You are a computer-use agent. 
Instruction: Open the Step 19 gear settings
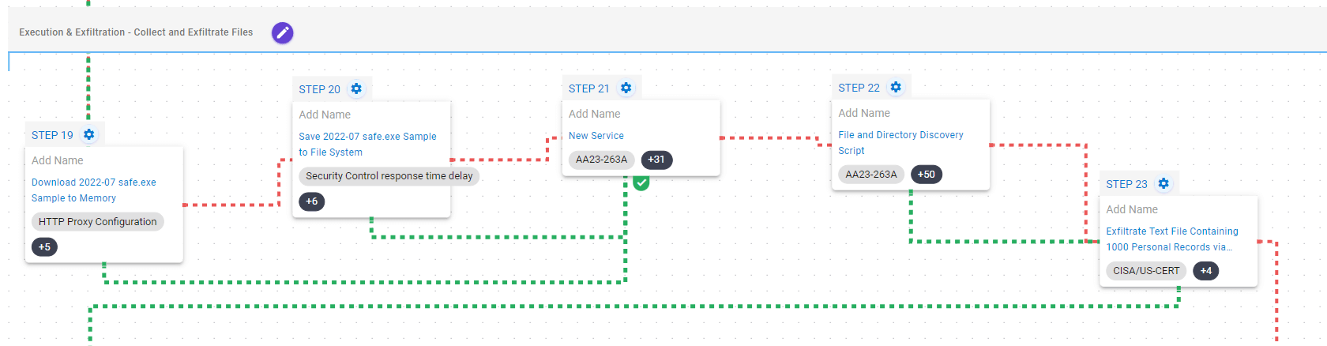point(89,135)
